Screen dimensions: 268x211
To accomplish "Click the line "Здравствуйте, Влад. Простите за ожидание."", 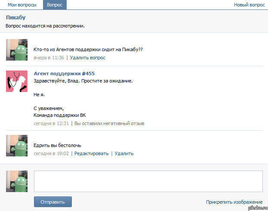I will (83, 81).
